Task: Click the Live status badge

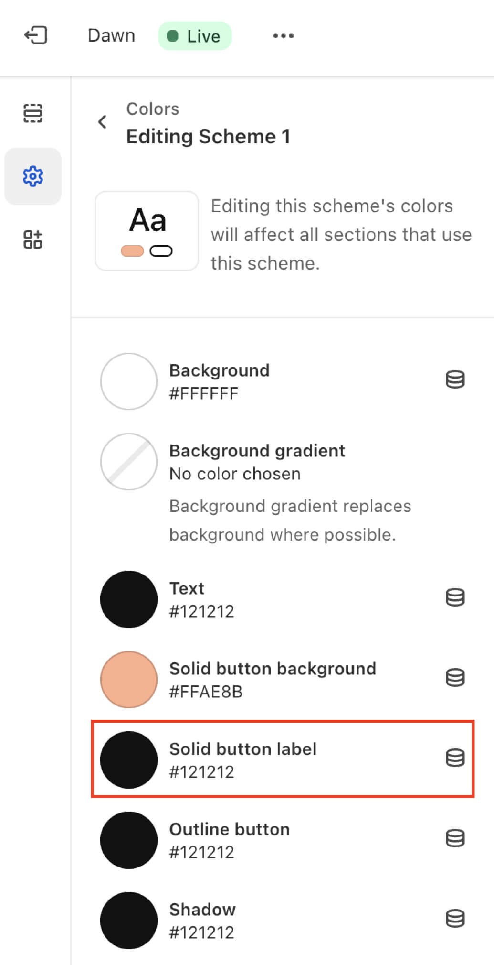Action: point(195,36)
